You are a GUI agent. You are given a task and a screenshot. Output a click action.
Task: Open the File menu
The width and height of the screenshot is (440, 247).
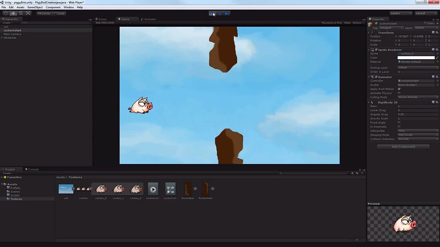click(3, 7)
